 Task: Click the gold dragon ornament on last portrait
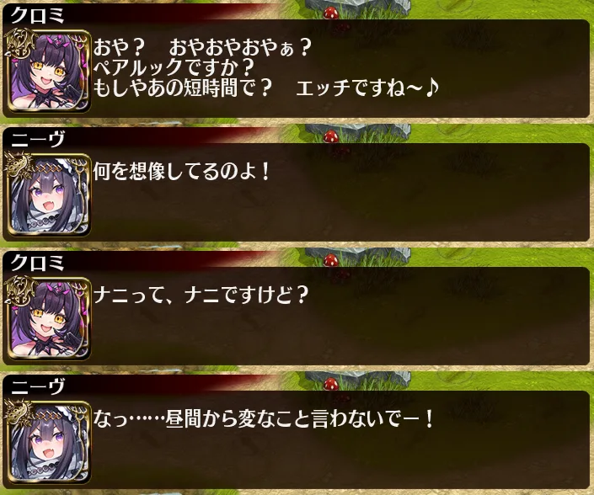[19, 414]
